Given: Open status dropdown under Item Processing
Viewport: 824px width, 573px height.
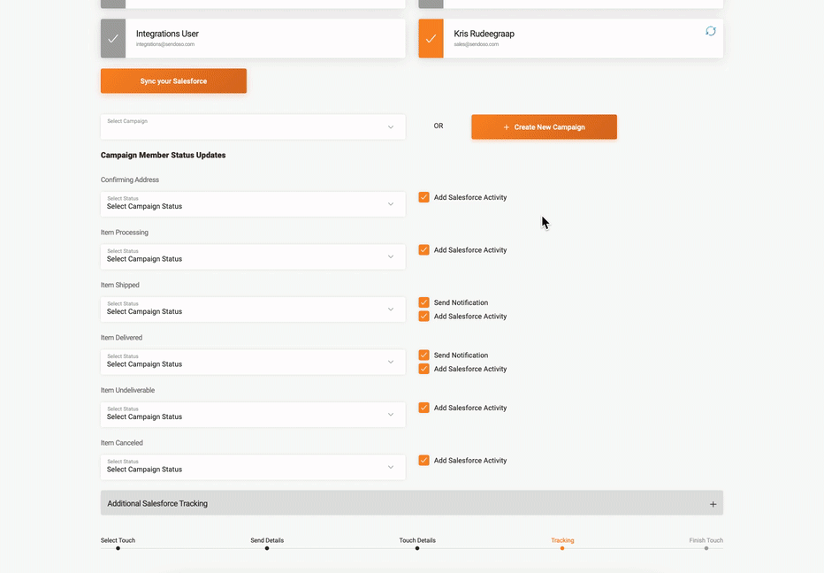Looking at the screenshot, I should click(253, 256).
